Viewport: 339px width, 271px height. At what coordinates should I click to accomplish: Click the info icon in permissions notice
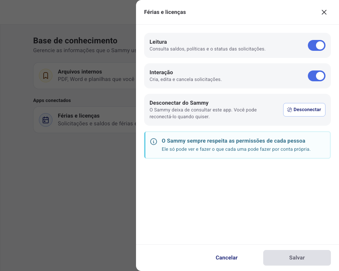154,142
